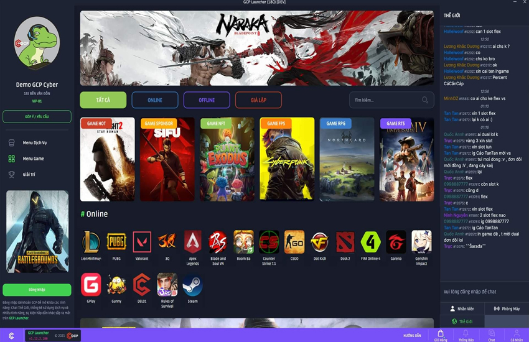This screenshot has height=342, width=529.
Task: Open Blade and Soul VN icon
Action: point(218,242)
